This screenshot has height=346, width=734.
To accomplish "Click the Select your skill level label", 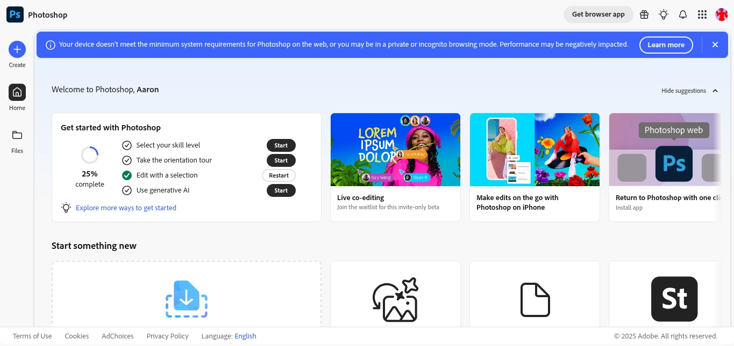I will [168, 145].
